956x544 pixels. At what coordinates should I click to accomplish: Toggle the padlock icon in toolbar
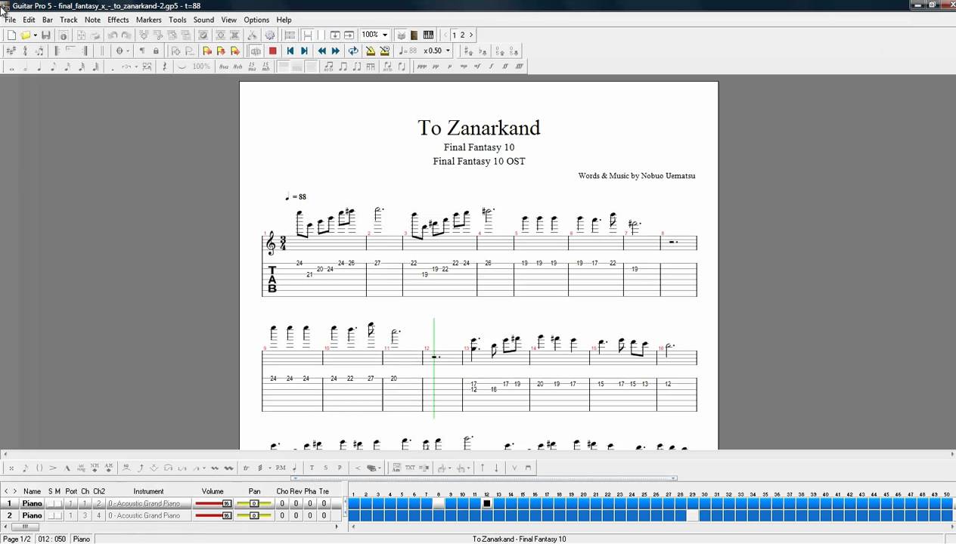tap(156, 51)
